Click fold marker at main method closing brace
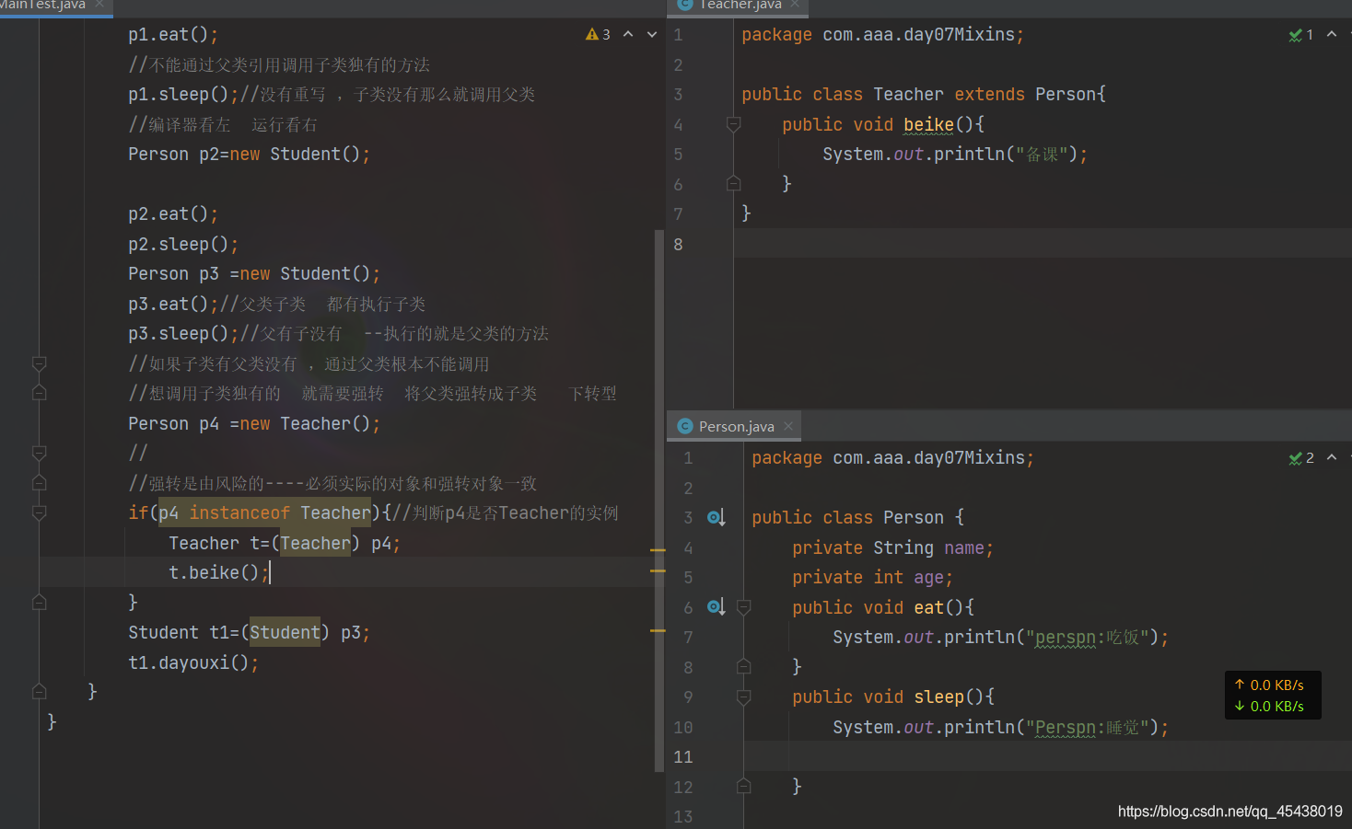Image resolution: width=1352 pixels, height=829 pixels. coord(40,692)
